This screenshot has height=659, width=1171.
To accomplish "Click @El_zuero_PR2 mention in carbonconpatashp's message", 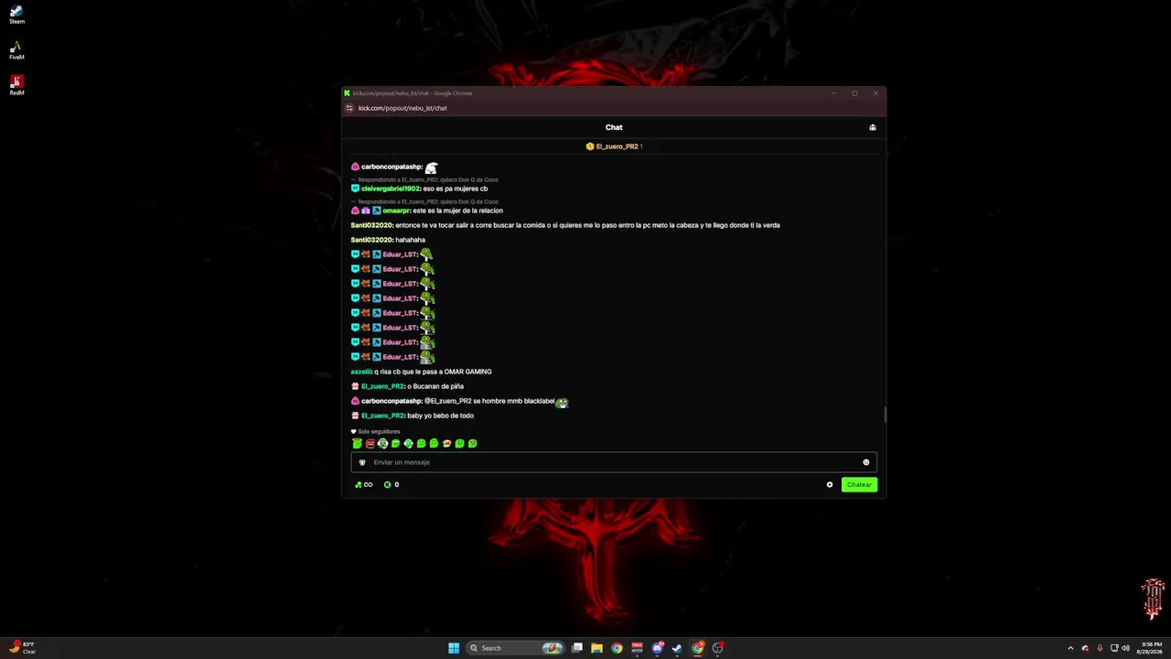I will click(448, 401).
